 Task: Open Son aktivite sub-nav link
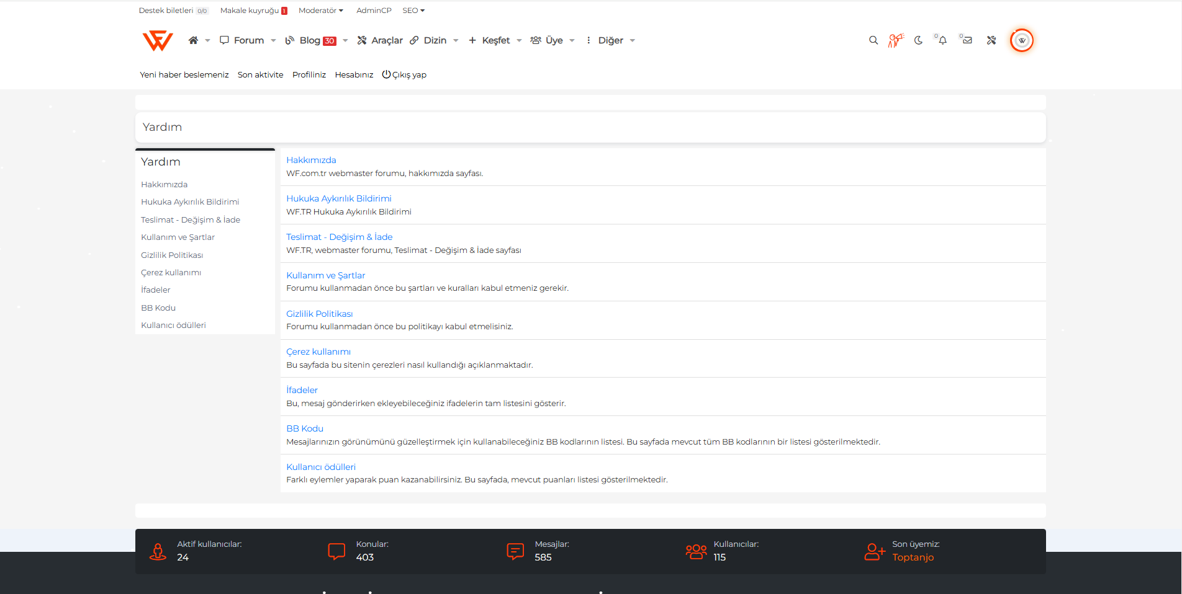(x=260, y=74)
